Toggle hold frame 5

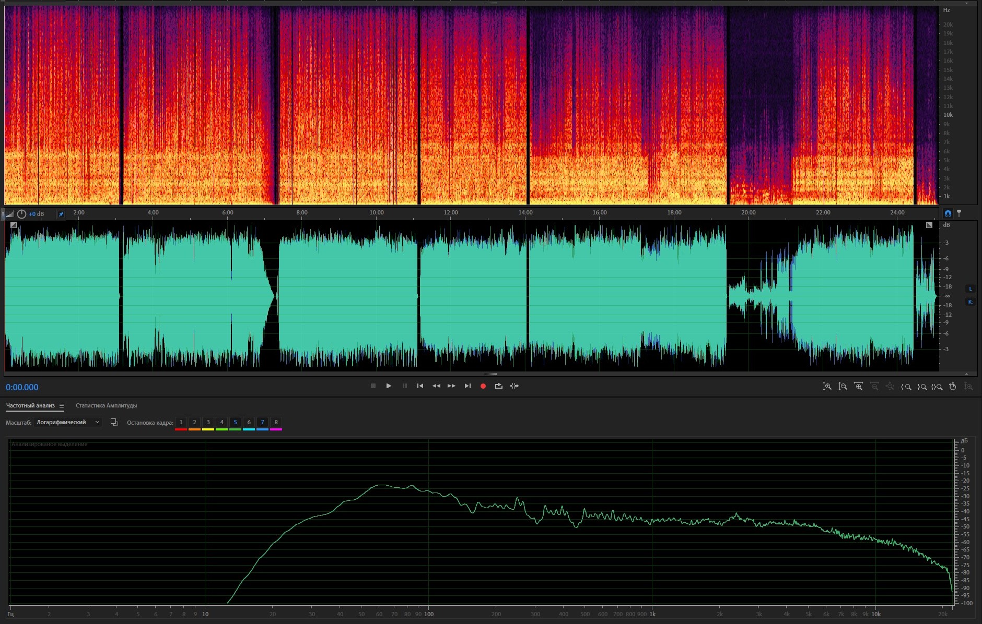235,422
